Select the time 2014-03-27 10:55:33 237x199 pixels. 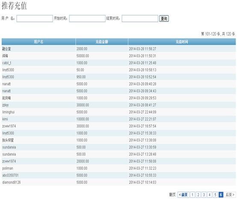142,175
